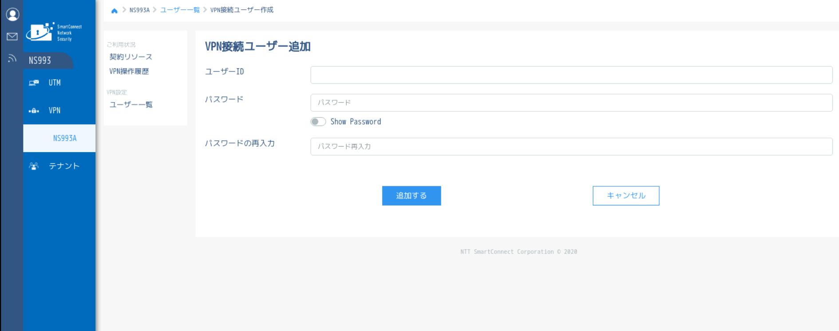Toggle the Show Password switch
839x331 pixels.
point(318,122)
